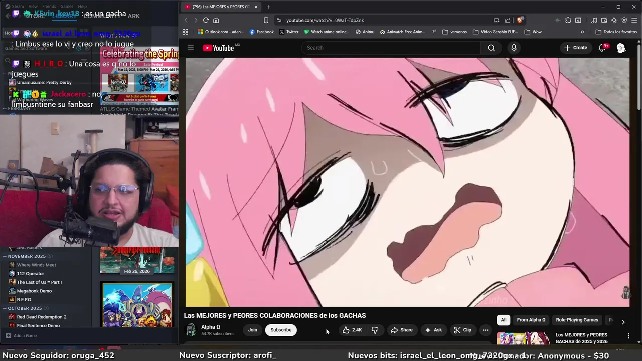Open the Watch anime online bookmark
The image size is (642, 361).
click(x=327, y=32)
